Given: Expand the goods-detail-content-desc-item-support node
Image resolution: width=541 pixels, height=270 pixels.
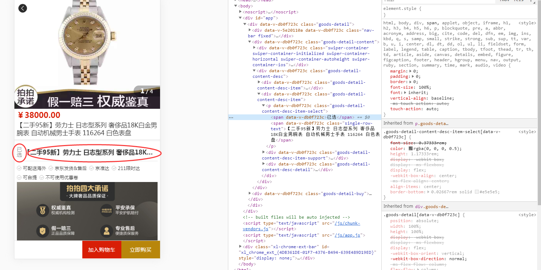Looking at the screenshot, I should tap(263, 152).
